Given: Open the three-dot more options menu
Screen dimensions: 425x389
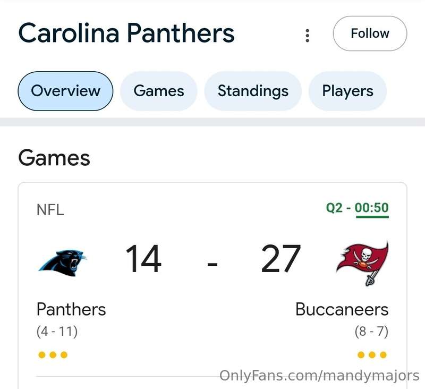Looking at the screenshot, I should click(x=307, y=36).
